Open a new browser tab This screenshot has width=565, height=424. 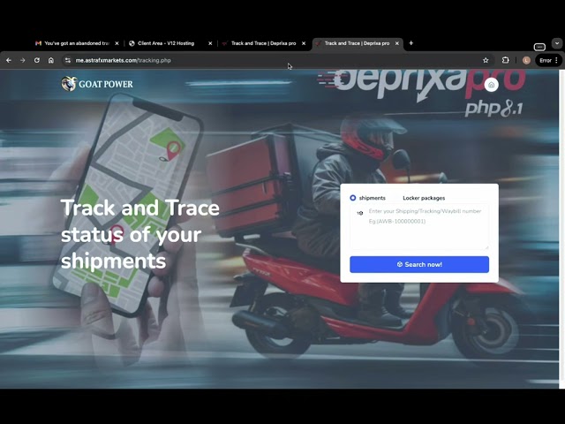point(411,43)
